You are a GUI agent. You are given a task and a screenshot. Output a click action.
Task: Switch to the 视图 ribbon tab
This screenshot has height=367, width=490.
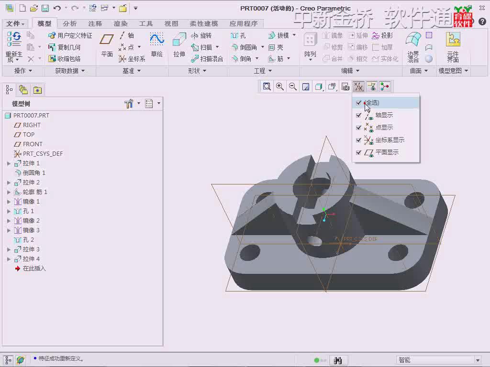(x=171, y=23)
